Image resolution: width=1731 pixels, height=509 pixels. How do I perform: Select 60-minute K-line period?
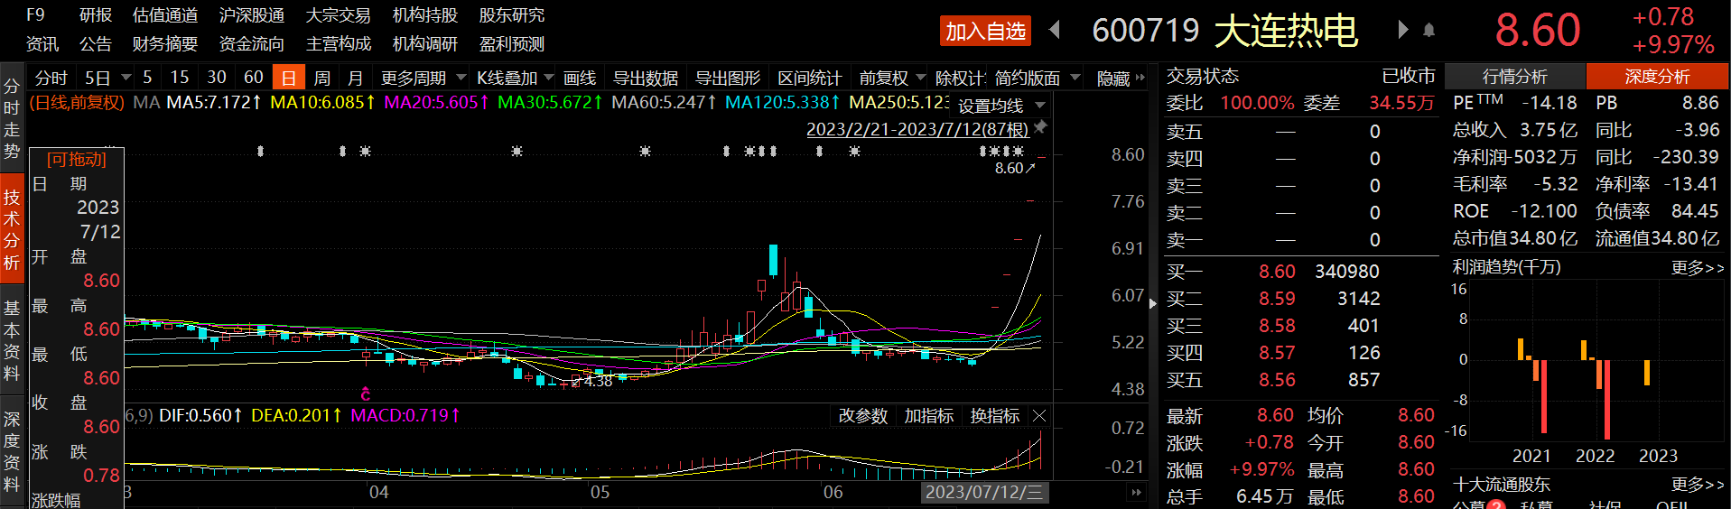254,78
